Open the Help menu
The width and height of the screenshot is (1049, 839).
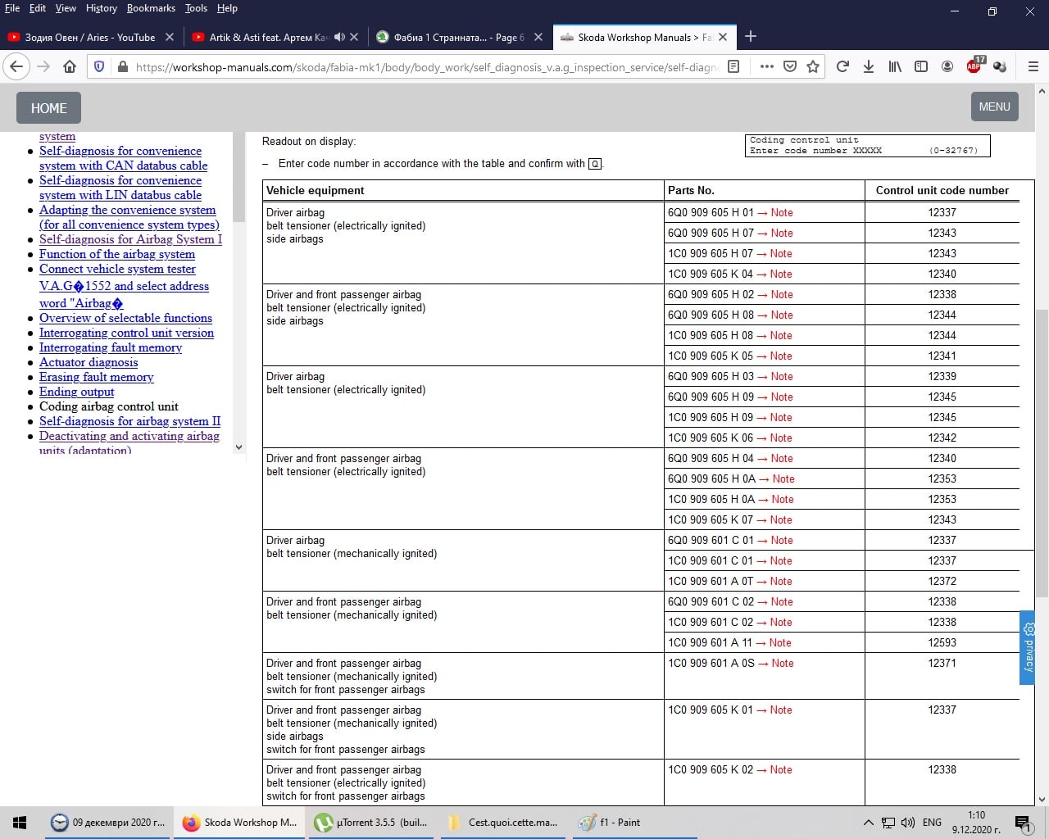227,8
